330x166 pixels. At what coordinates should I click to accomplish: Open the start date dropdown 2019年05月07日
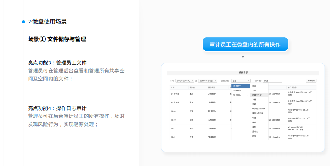(x=185, y=81)
